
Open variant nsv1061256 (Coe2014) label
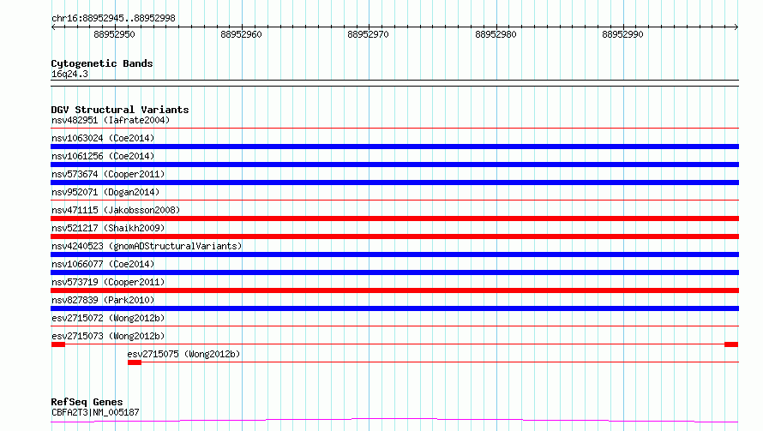(x=103, y=156)
